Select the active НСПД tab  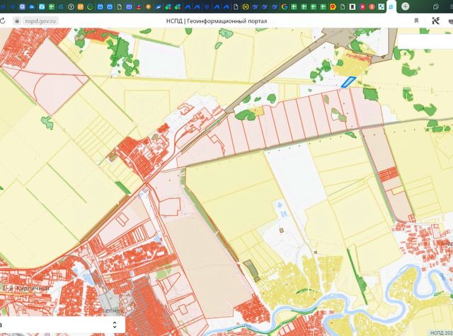click(391, 6)
